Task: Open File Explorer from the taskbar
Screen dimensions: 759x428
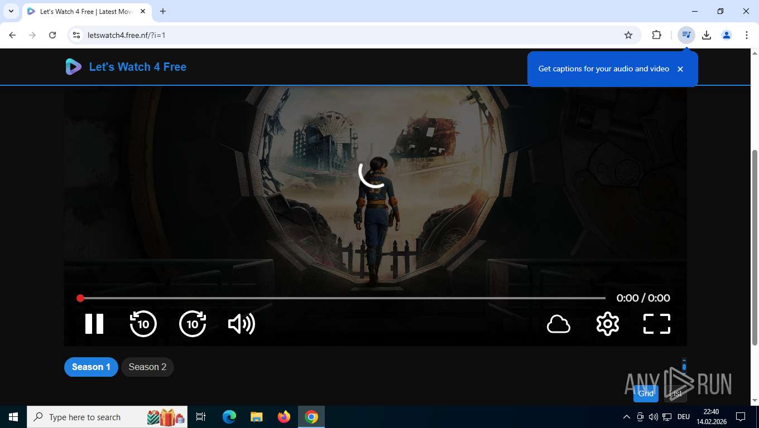Action: (257, 417)
